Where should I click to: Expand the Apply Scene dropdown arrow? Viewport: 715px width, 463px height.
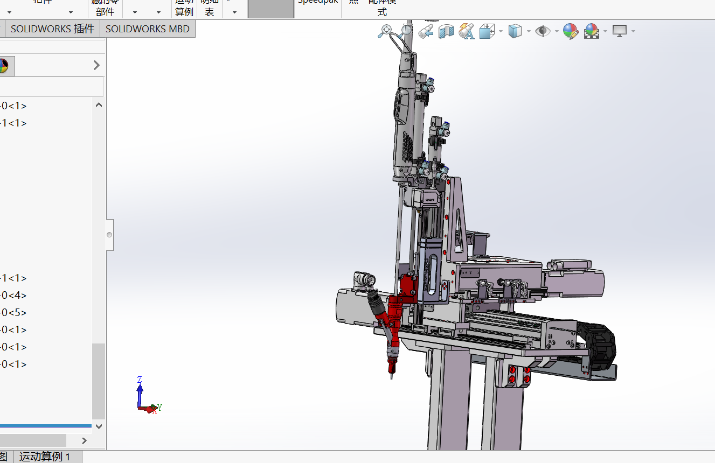[x=605, y=31]
